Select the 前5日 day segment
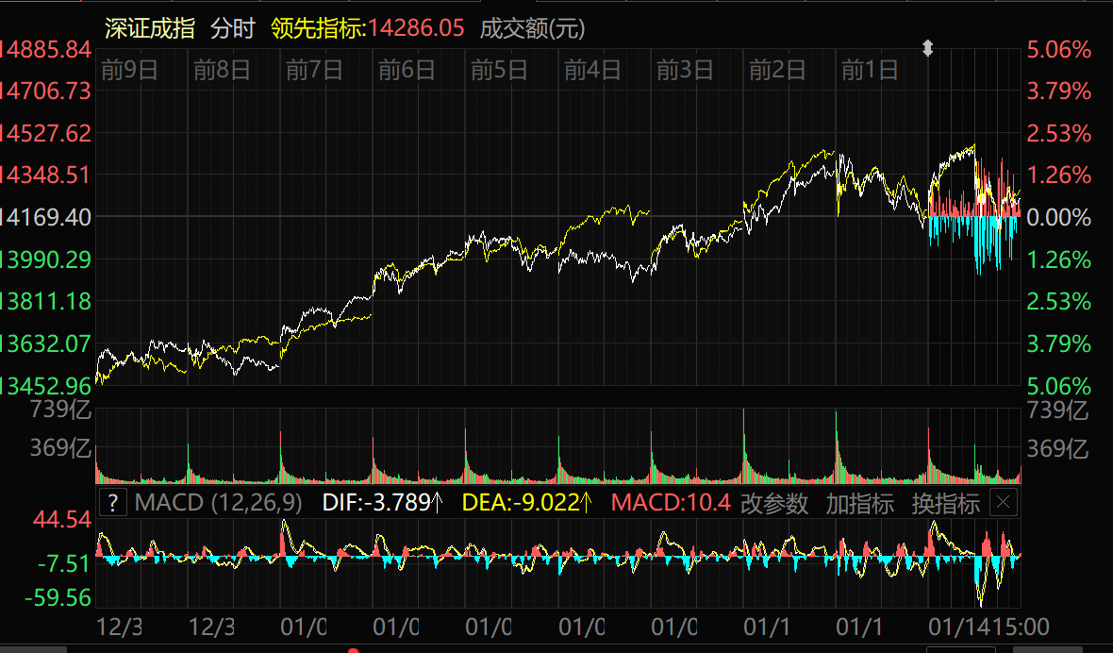 pos(499,70)
